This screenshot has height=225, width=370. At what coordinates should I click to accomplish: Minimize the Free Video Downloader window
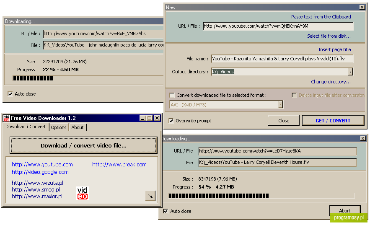(x=142, y=118)
